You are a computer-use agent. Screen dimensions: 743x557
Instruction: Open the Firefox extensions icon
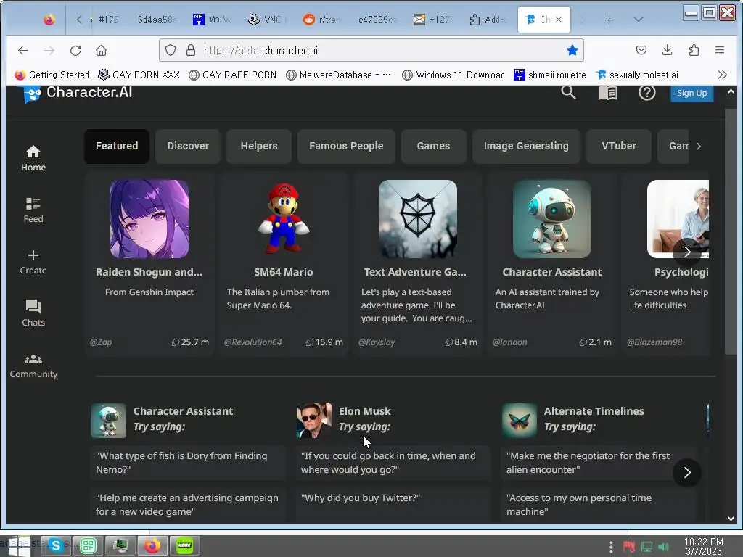click(x=694, y=50)
